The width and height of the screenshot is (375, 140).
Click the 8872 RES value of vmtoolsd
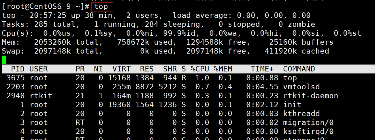tap(145, 87)
